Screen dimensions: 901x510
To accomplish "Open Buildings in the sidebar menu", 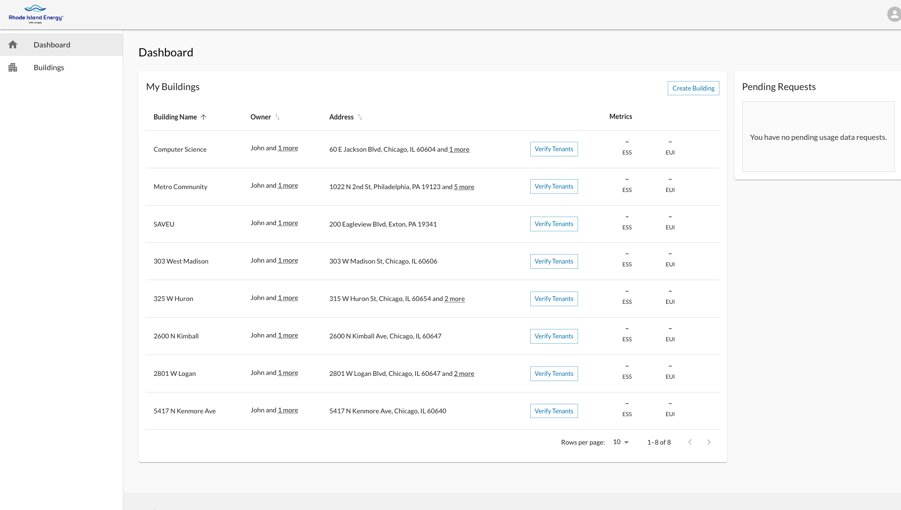I will 49,67.
